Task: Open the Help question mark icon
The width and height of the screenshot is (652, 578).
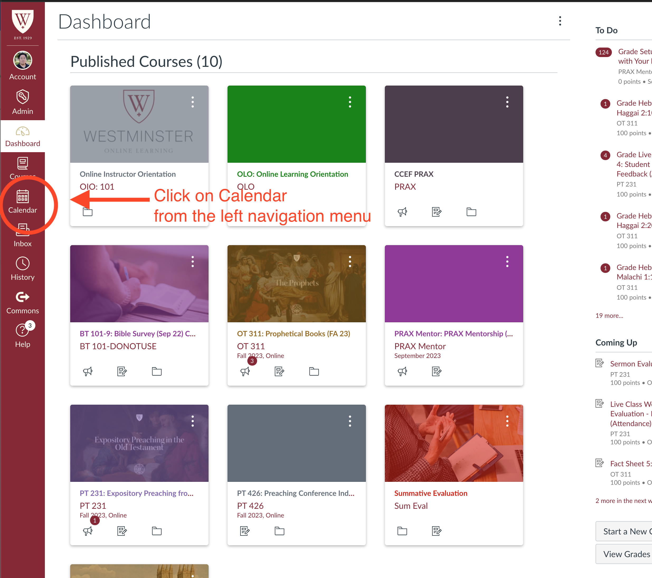Action: tap(22, 330)
